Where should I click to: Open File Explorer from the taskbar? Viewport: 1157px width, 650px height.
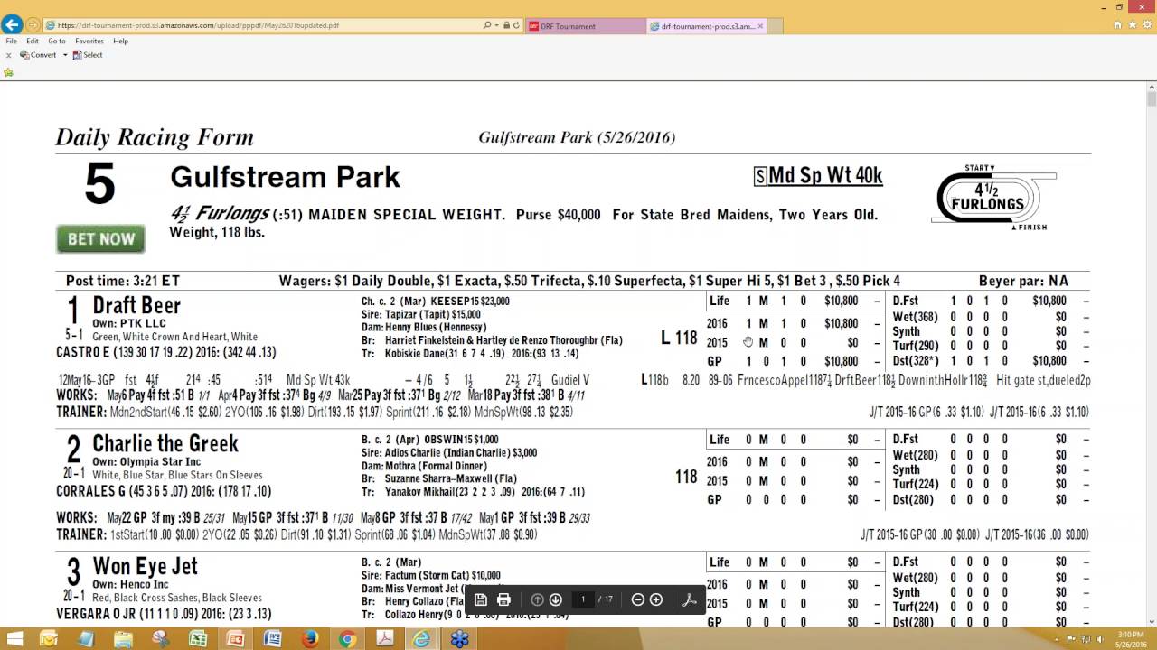[123, 639]
